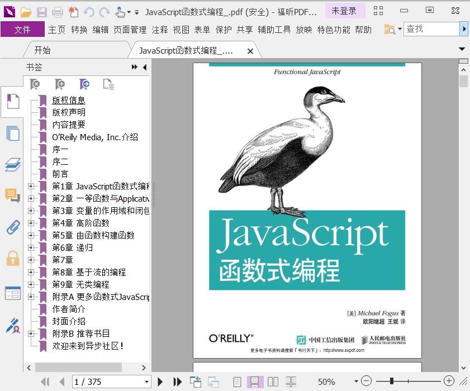Click the zoom in plus button
This screenshot has width=470, height=391.
tap(449, 381)
